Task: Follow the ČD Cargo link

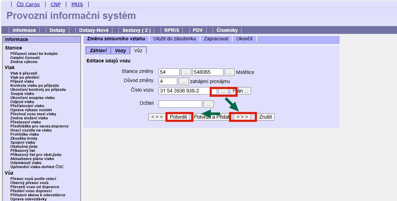Action: 28,4
